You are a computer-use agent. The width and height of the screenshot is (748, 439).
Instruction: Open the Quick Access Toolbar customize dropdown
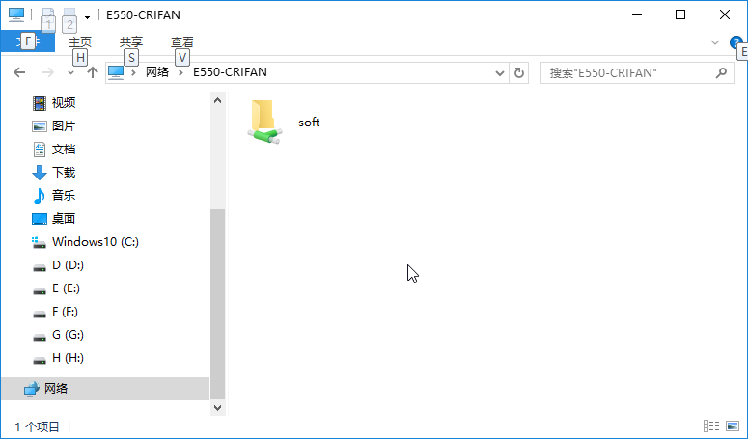(87, 16)
